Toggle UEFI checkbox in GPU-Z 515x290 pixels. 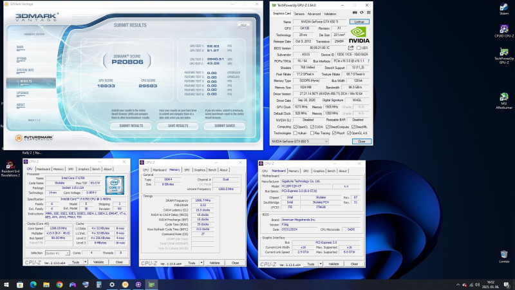click(359, 48)
